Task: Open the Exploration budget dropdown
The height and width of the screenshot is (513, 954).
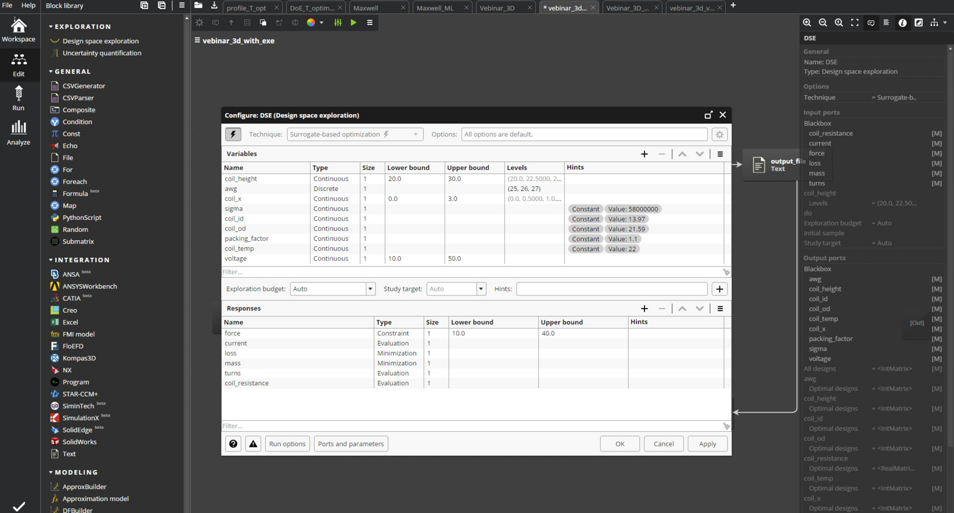Action: 332,289
